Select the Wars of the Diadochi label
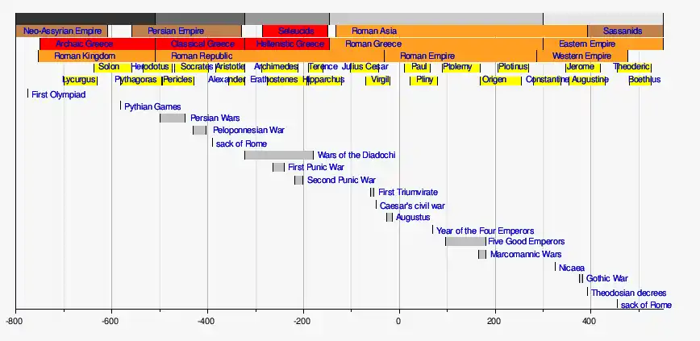The image size is (700, 341). tap(356, 155)
